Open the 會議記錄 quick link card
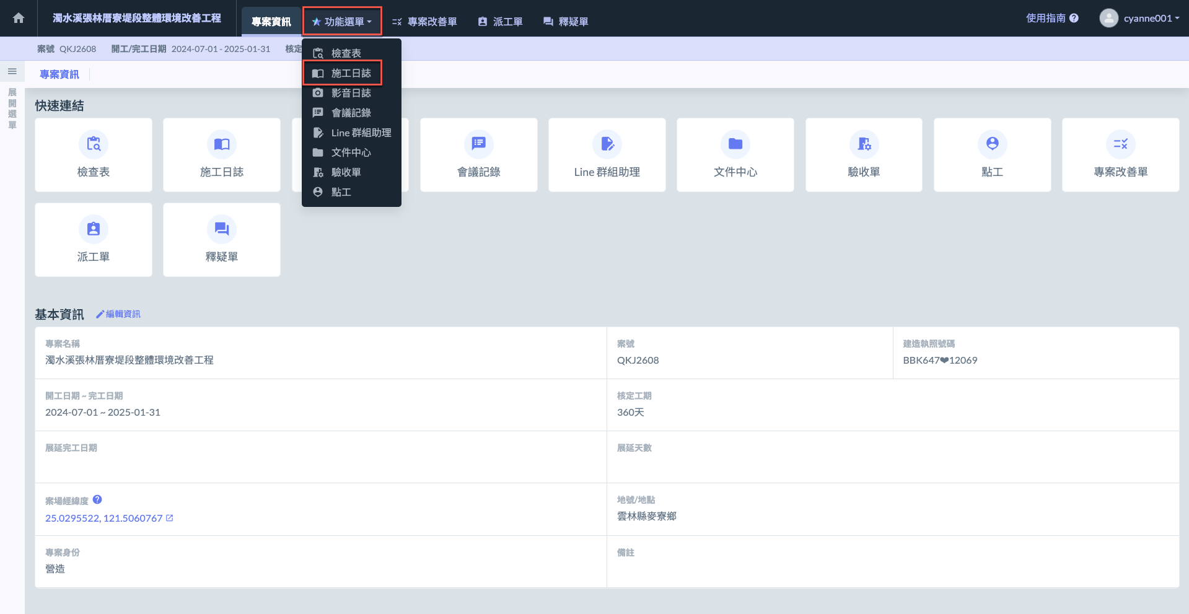This screenshot has width=1189, height=614. tap(478, 155)
